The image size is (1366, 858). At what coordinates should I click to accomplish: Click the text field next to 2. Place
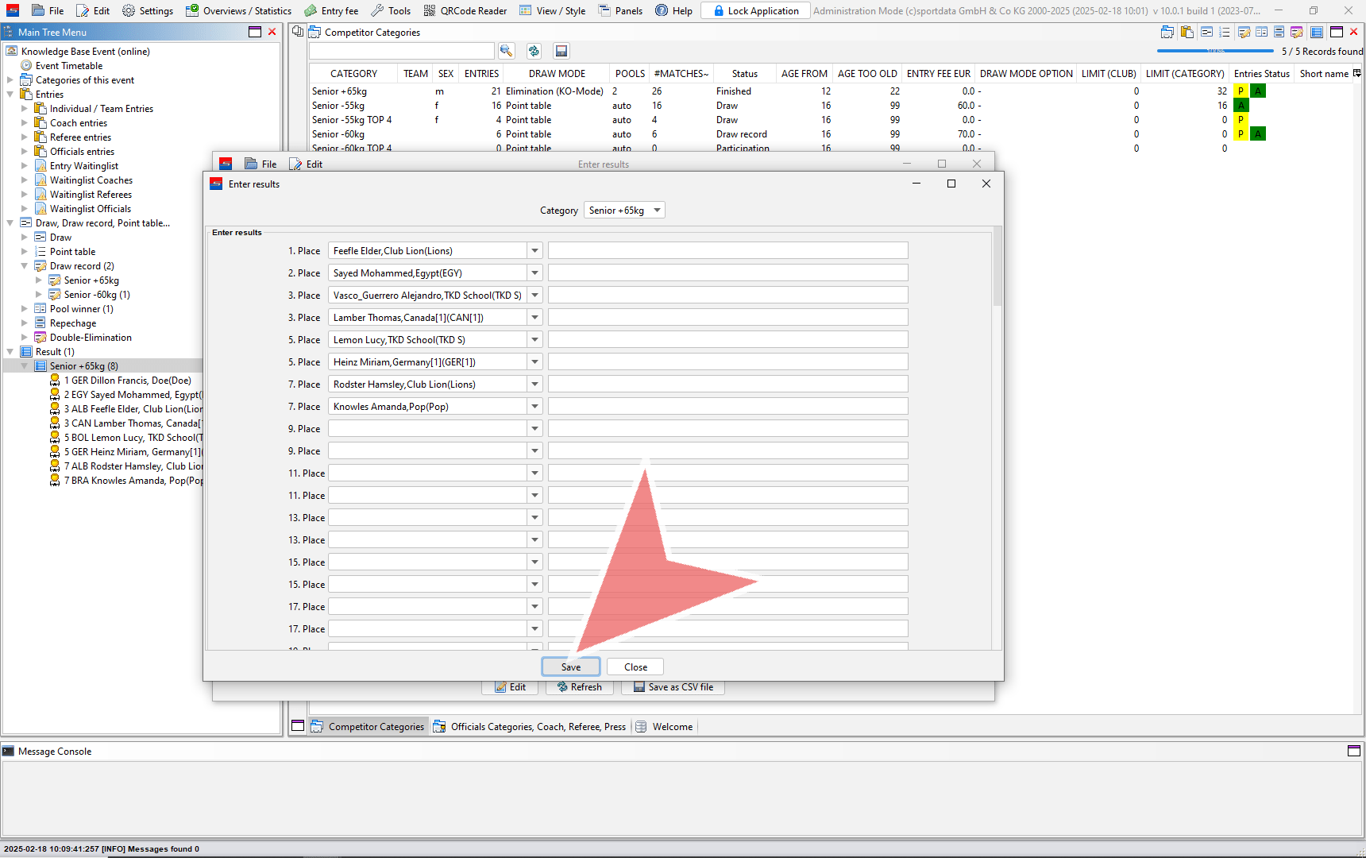(727, 273)
